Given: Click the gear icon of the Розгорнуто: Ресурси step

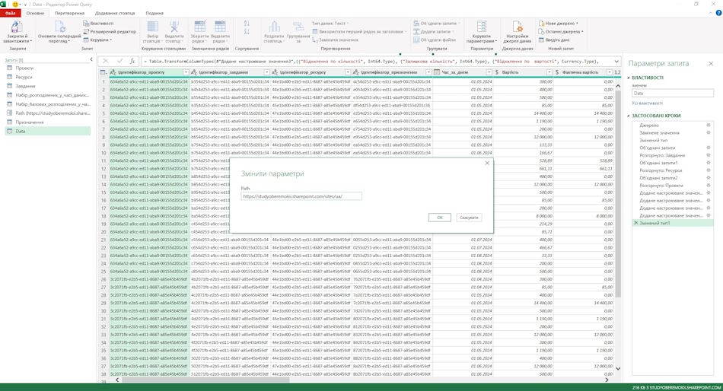Looking at the screenshot, I should tap(709, 170).
